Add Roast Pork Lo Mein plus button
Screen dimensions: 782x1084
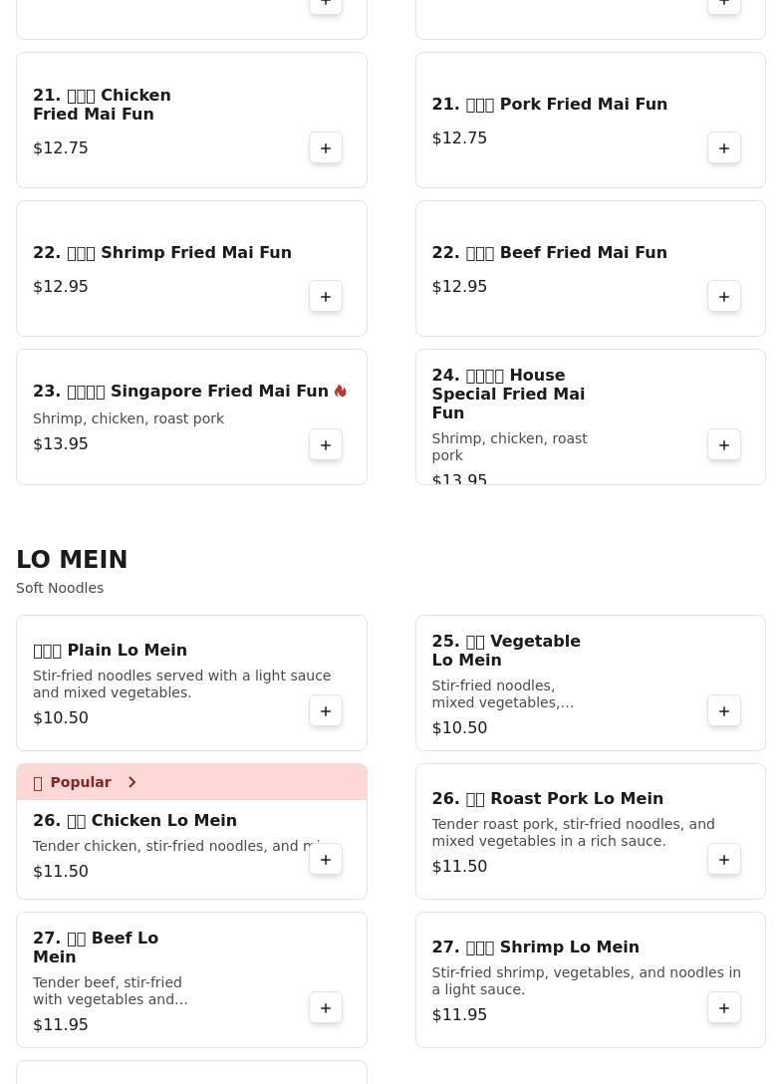[x=724, y=860]
